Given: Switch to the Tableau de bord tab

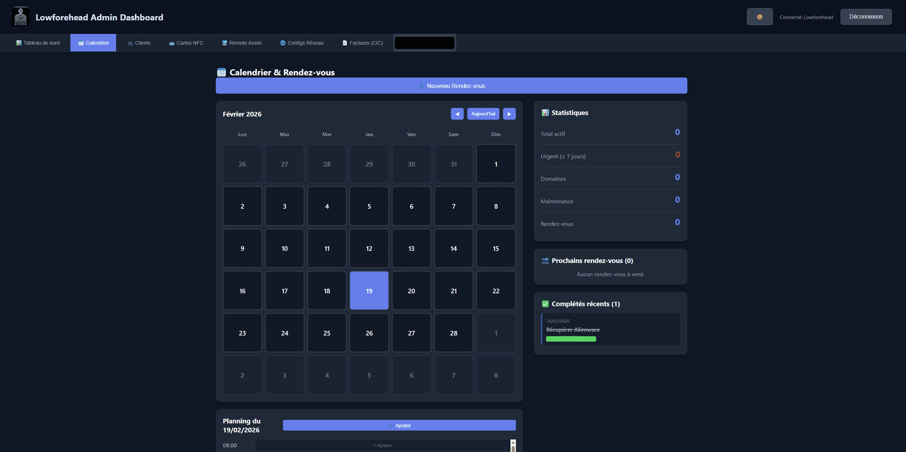Looking at the screenshot, I should coord(37,43).
